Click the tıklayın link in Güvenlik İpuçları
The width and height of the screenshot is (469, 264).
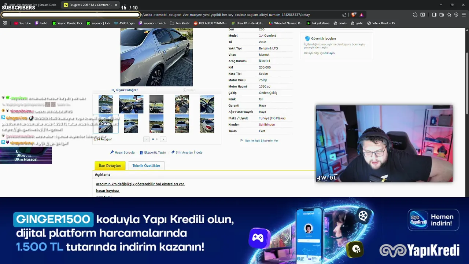330,53
